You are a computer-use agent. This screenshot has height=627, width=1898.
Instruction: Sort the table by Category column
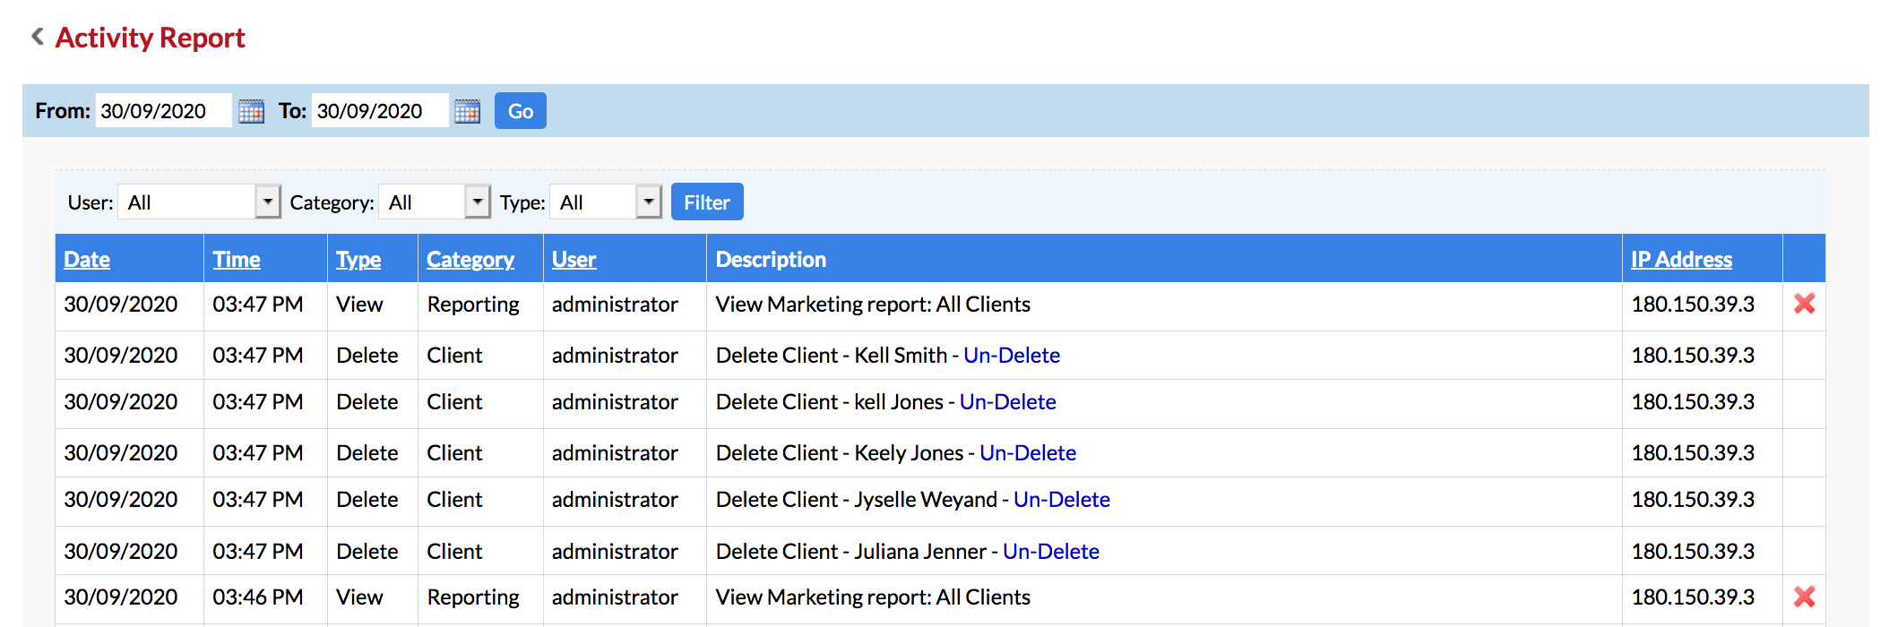click(470, 260)
